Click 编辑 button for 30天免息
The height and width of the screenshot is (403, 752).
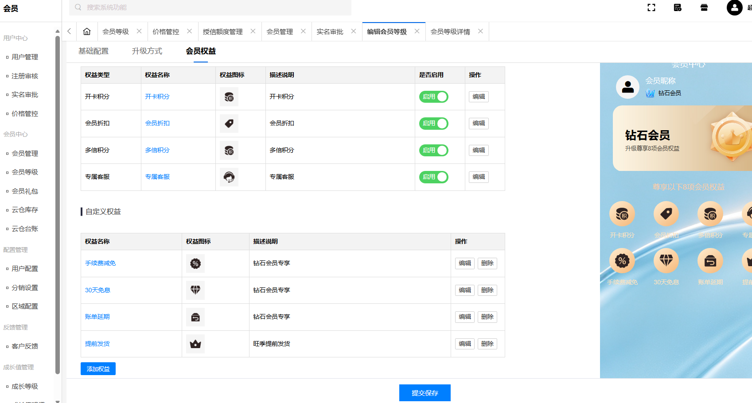point(465,290)
